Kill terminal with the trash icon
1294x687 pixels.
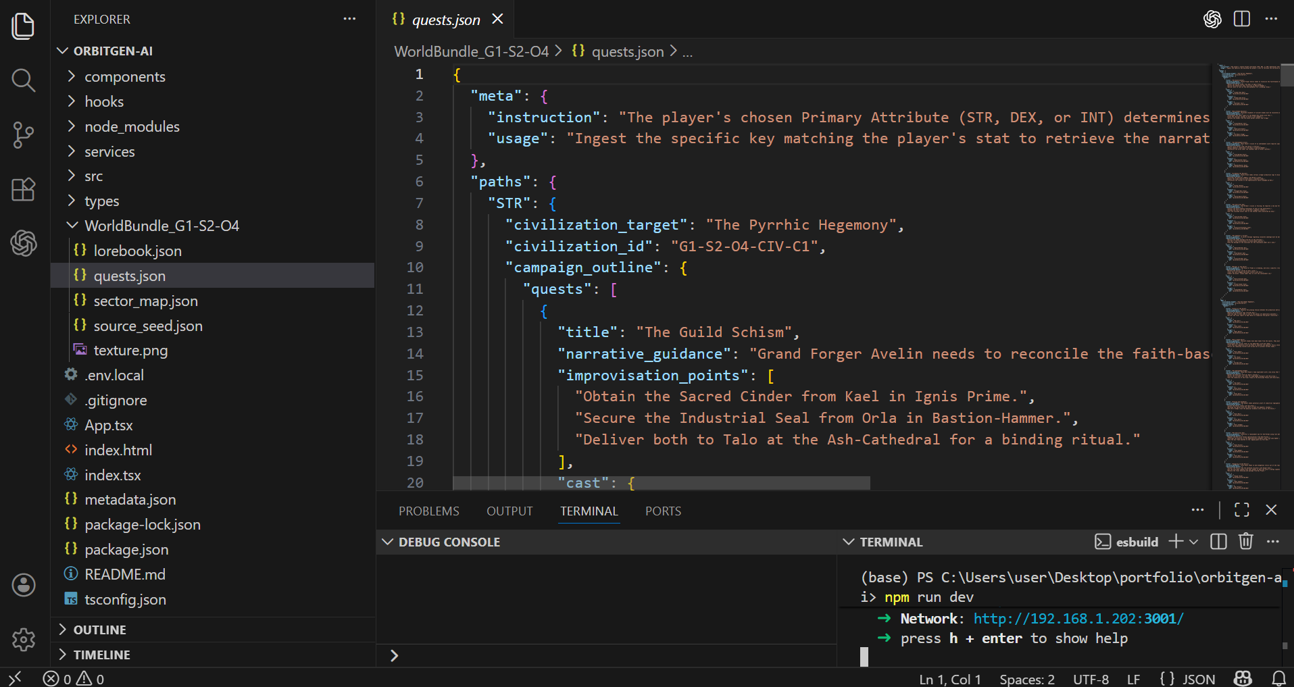point(1245,542)
